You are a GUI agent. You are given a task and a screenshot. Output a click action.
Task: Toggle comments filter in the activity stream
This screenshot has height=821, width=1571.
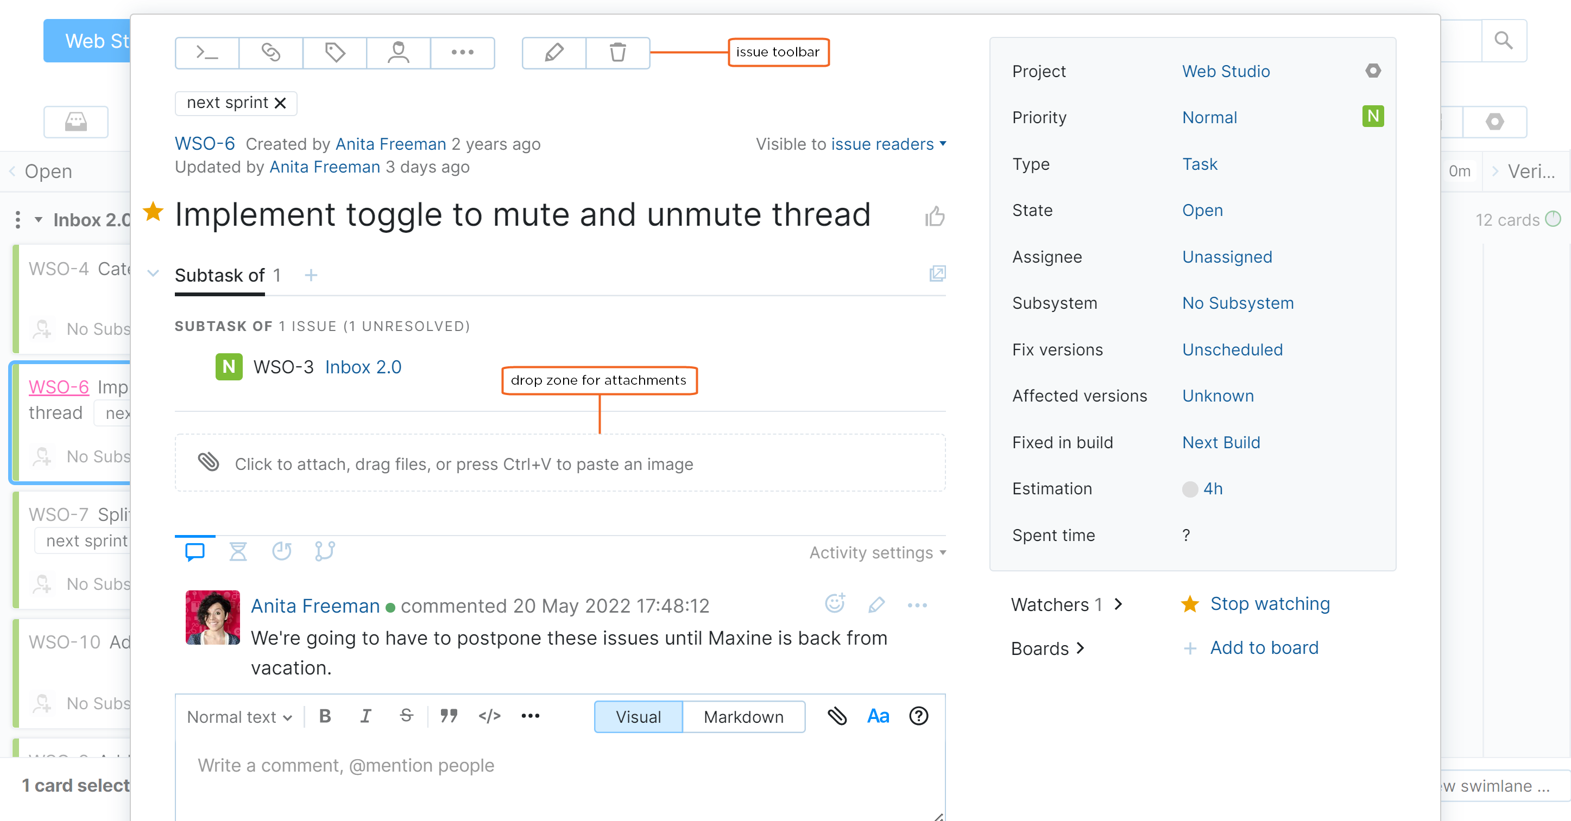194,552
